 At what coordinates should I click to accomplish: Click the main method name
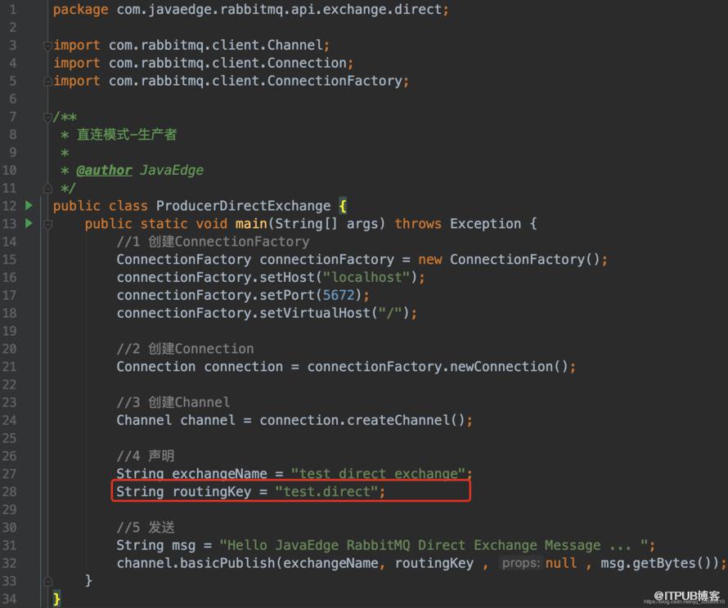tap(251, 224)
